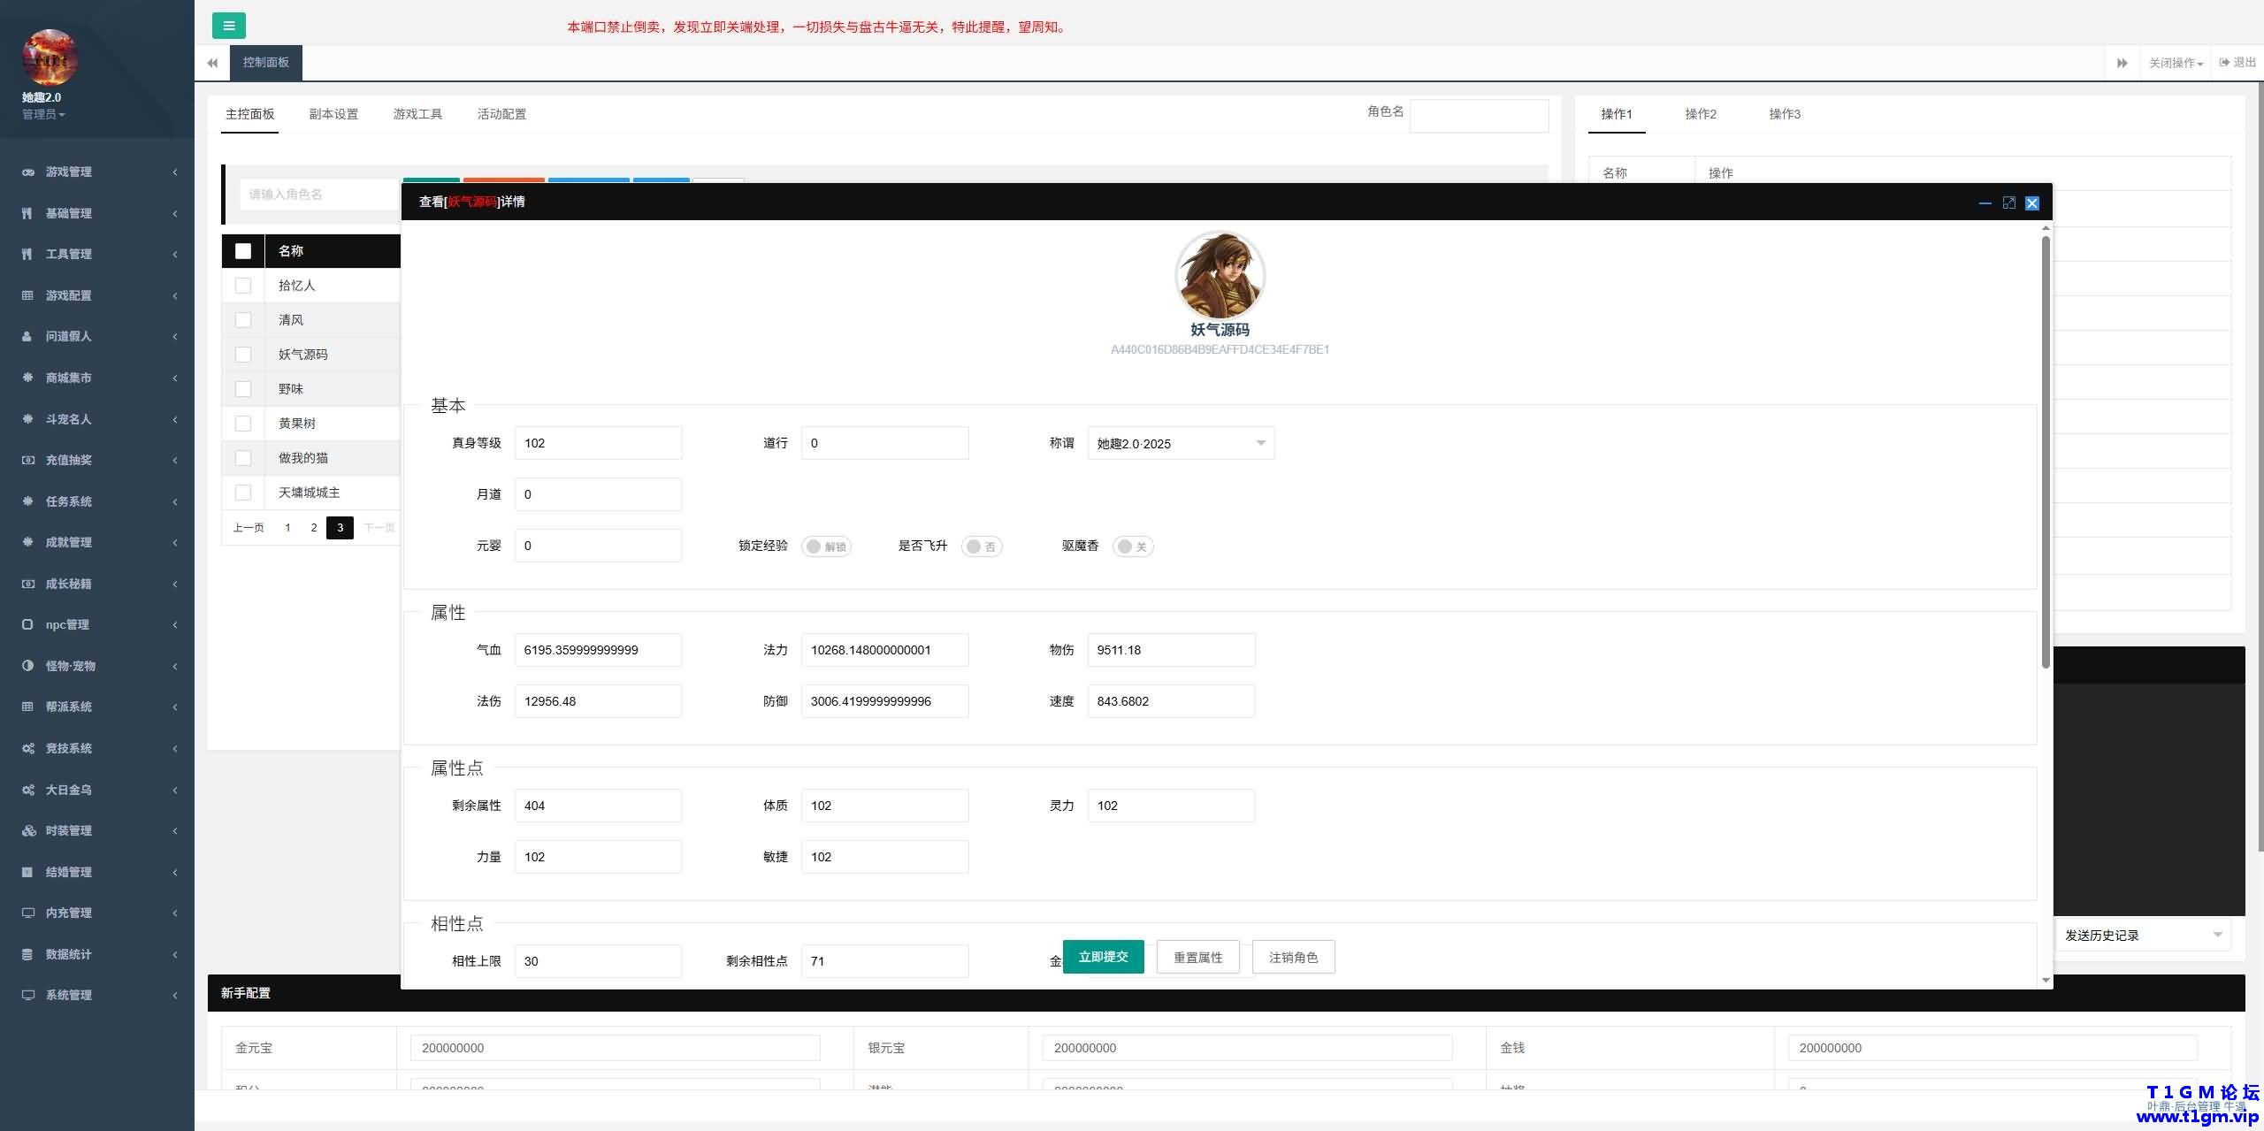Click the cogs icon beside 竞技系统
The image size is (2264, 1131).
pos(27,748)
